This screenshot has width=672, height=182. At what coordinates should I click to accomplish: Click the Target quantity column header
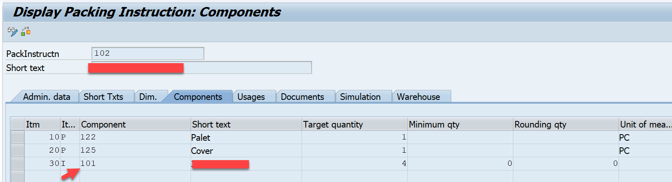point(354,124)
